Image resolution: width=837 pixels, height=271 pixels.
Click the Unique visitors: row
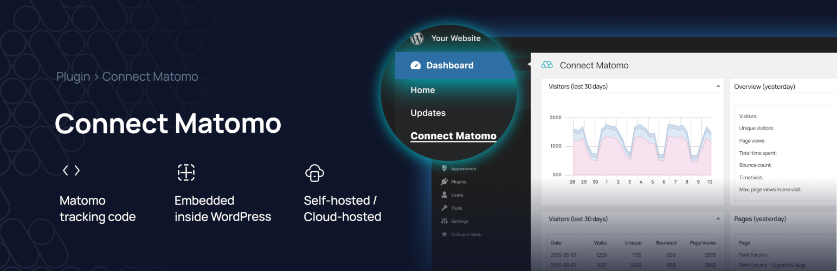point(757,128)
